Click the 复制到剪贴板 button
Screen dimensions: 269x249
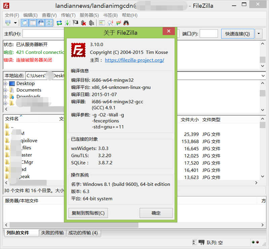tap(88, 213)
